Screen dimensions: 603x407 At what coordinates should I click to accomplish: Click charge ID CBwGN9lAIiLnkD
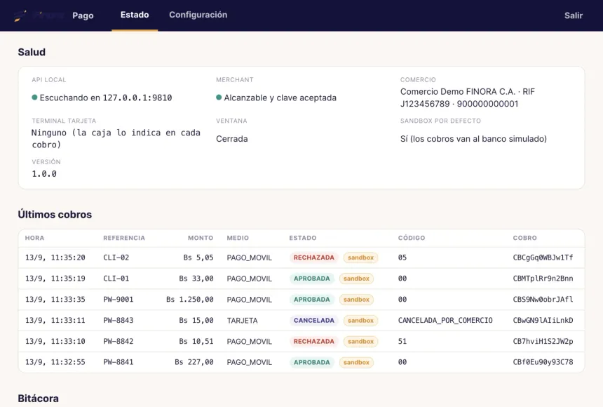coord(543,321)
